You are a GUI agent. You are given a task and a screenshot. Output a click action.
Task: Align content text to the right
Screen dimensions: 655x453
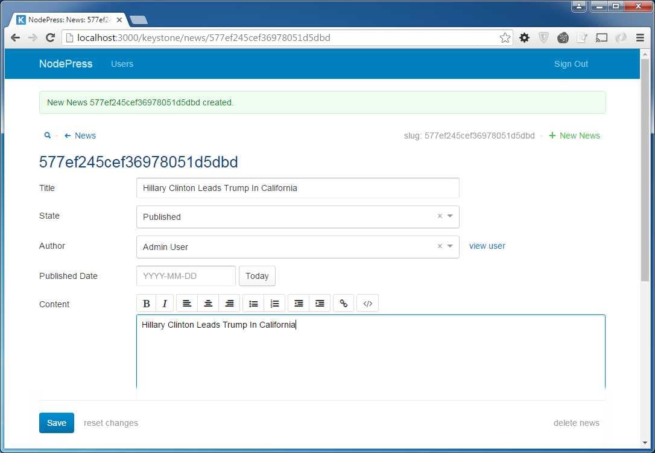click(229, 304)
